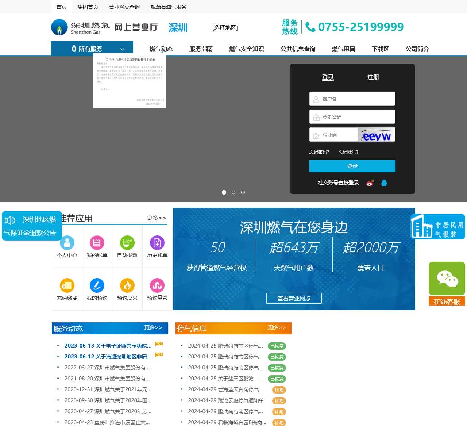This screenshot has height=426, width=467.
Task: Click the hotline phone icon
Action: pyautogui.click(x=310, y=27)
